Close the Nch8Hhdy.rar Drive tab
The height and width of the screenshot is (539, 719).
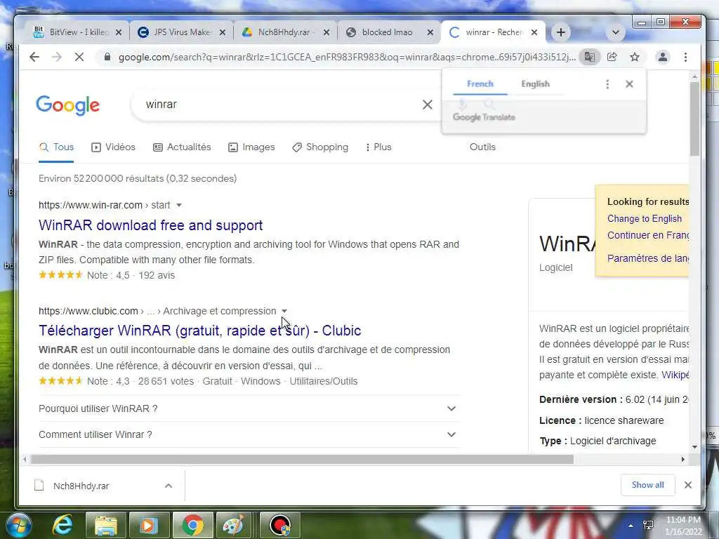point(326,32)
